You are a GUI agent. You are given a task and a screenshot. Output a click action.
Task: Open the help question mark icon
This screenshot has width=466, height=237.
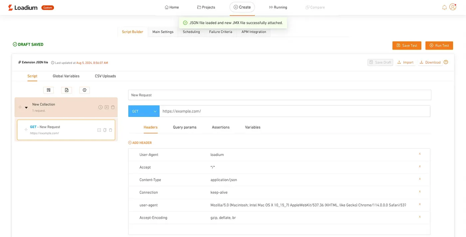446,62
